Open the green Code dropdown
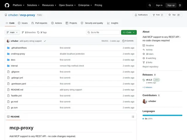Viewport: 187px width, 140px height. tap(129, 32)
